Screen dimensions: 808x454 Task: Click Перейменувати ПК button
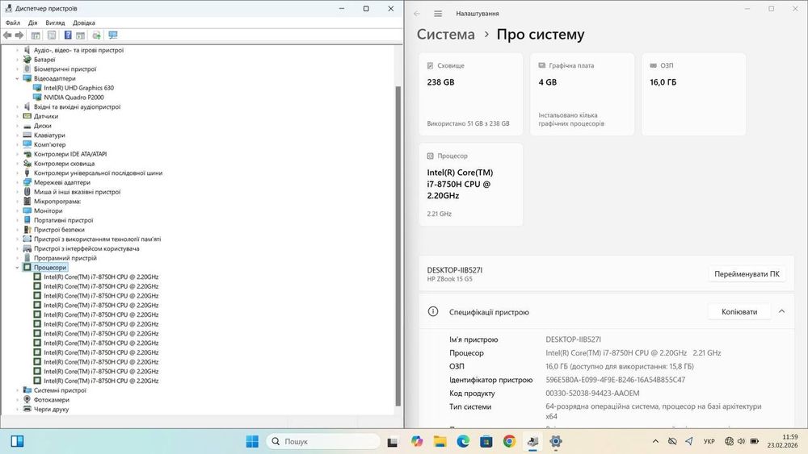(x=747, y=274)
